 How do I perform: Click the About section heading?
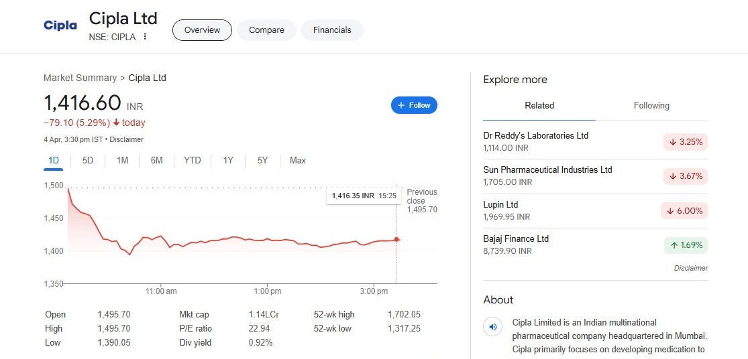pyautogui.click(x=498, y=300)
